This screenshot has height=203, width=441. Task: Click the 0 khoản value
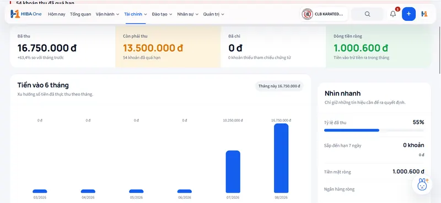coord(413,145)
